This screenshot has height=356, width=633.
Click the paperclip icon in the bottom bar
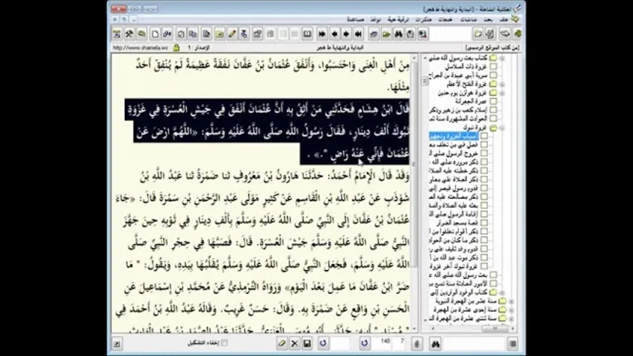(x=417, y=343)
